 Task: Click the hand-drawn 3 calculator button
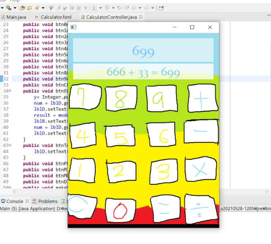[164, 171]
